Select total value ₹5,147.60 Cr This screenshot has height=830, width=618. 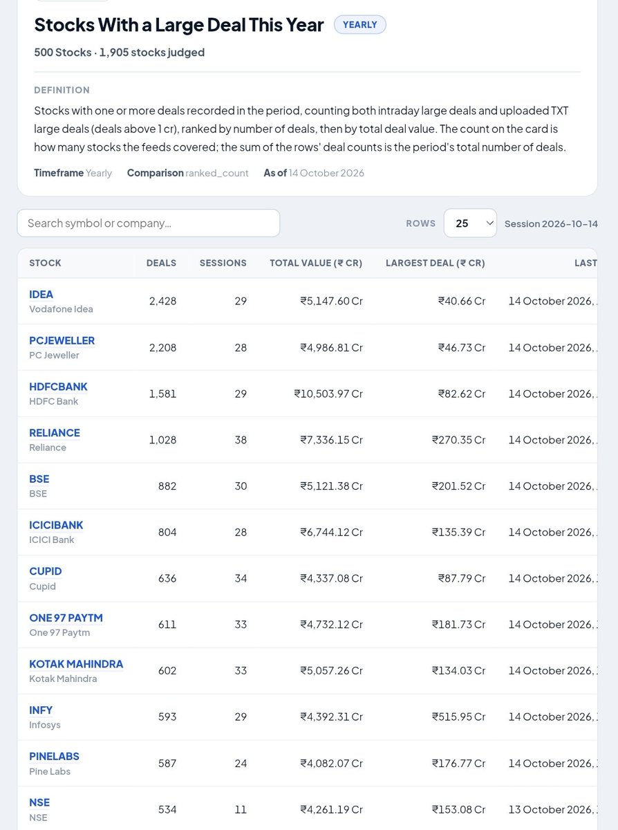coord(331,302)
